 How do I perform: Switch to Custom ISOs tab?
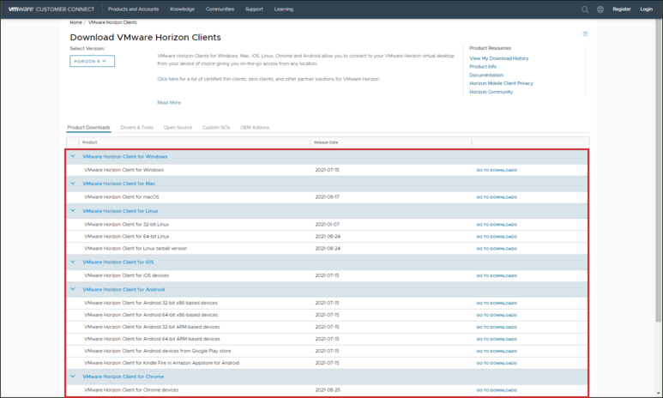point(216,127)
